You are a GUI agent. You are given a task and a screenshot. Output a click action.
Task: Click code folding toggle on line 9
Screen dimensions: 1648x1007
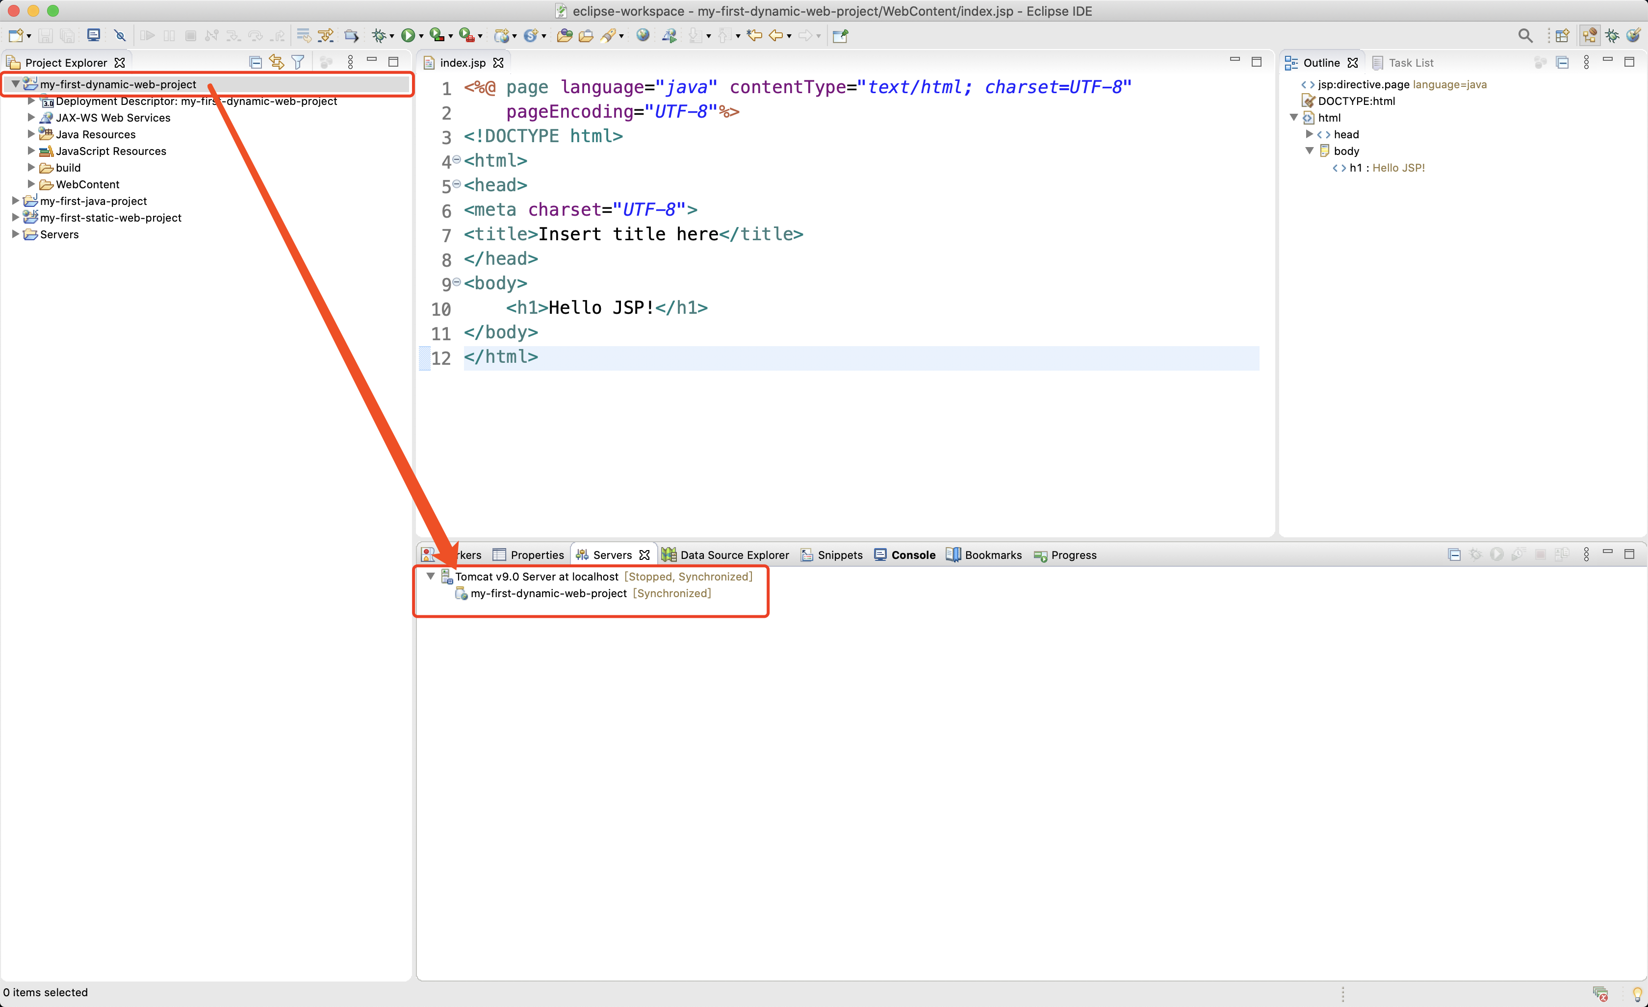[457, 282]
